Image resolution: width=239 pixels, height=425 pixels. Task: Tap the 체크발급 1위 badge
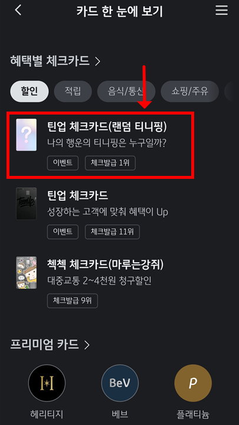click(x=110, y=163)
